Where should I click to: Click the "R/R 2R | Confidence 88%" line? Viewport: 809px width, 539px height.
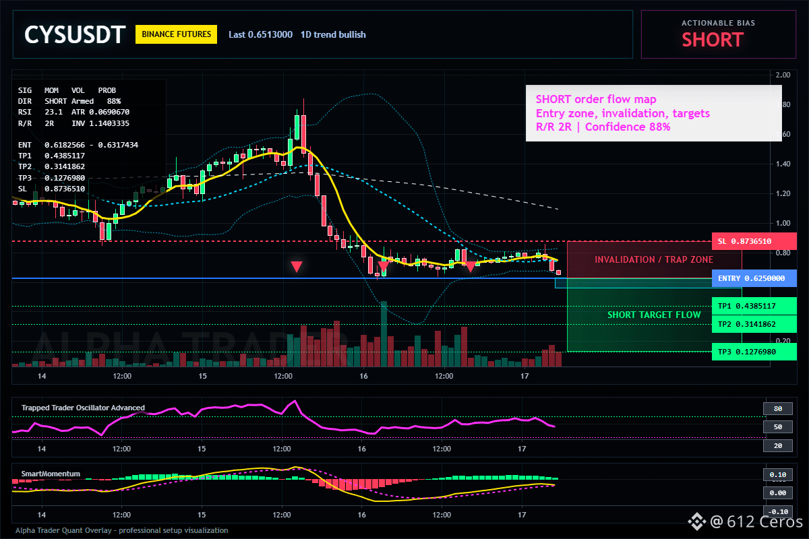point(603,127)
